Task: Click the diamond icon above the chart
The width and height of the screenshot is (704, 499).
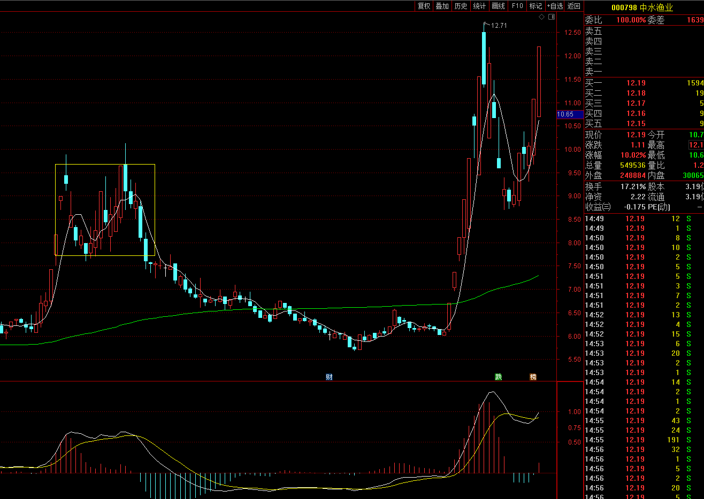Action: point(541,17)
